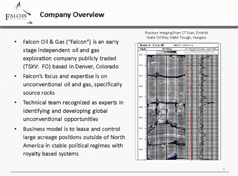This screenshot has height=176, width=238.
Task: Click the line "America in stable political regimes with"
Action: coord(73,146)
